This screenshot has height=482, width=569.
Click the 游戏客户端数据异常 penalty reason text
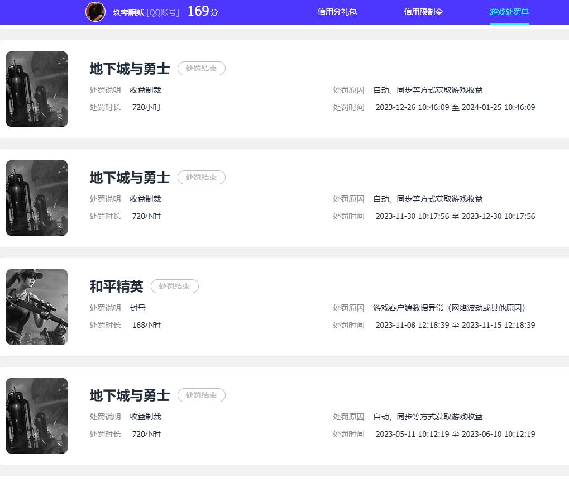450,308
